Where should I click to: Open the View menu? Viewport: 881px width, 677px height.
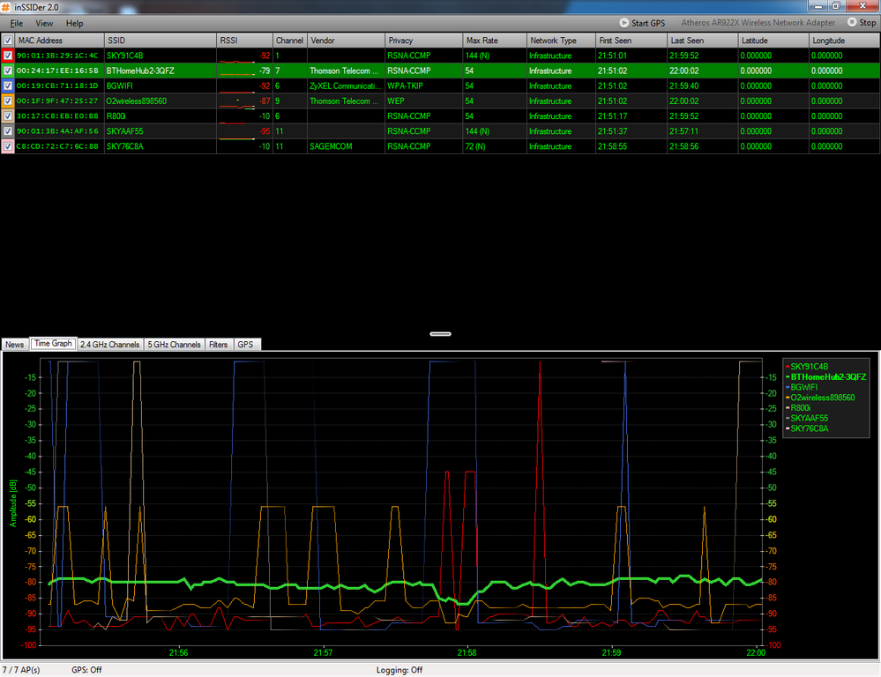[44, 24]
